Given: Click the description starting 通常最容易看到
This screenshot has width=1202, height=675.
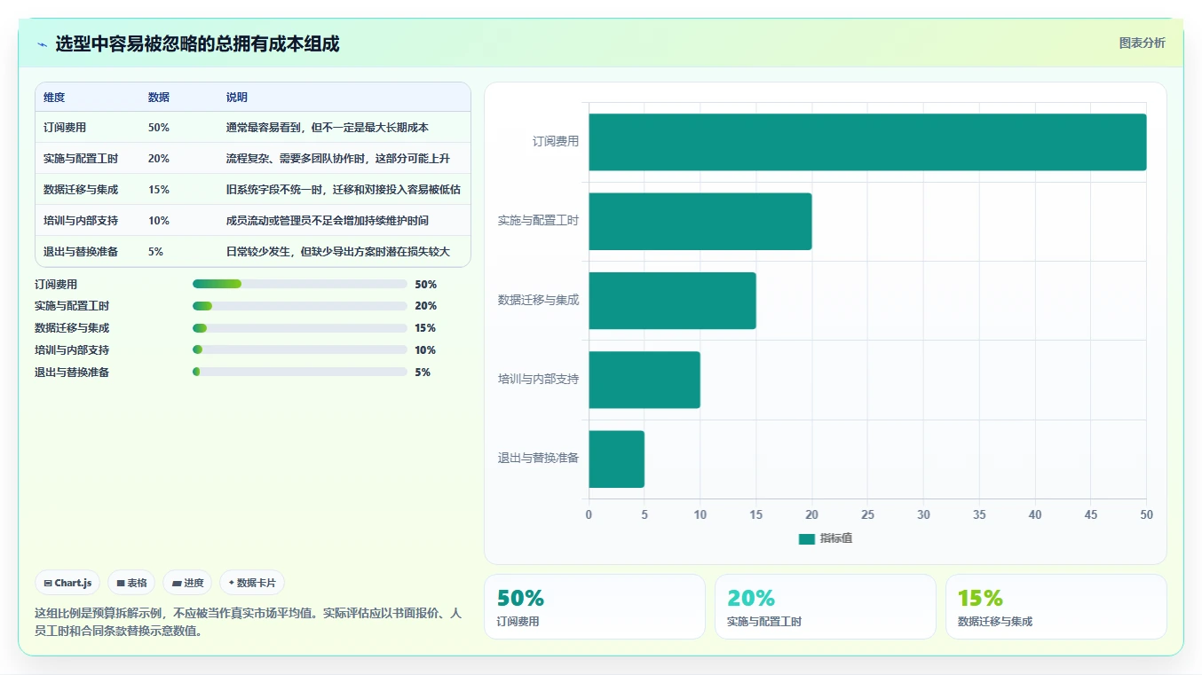Looking at the screenshot, I should point(328,128).
